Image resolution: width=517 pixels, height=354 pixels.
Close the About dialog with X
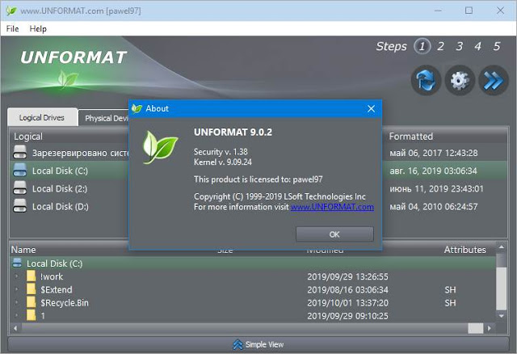click(x=371, y=108)
